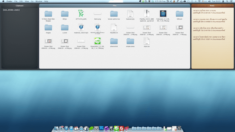Open the simple-press folder
The height and width of the screenshot is (132, 235).
130,41
